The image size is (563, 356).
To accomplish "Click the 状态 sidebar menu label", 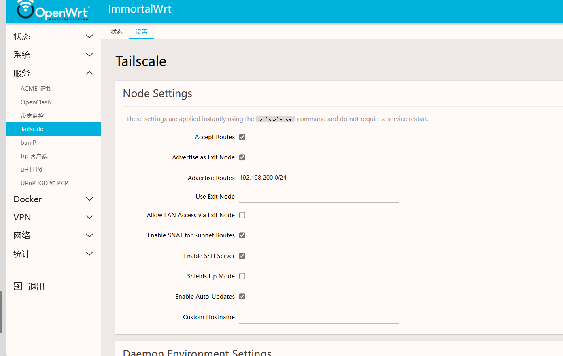I will point(22,36).
